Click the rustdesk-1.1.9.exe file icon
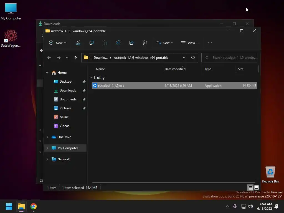284x213 pixels. coord(95,85)
